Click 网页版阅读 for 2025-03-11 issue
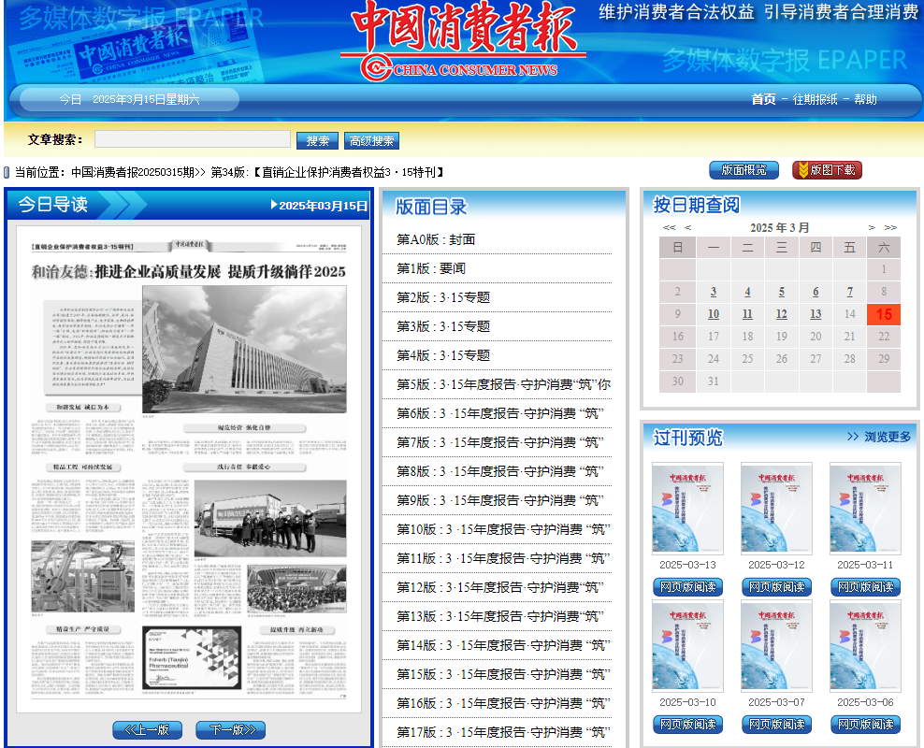Viewport: 924px width, 748px height. pos(866,587)
